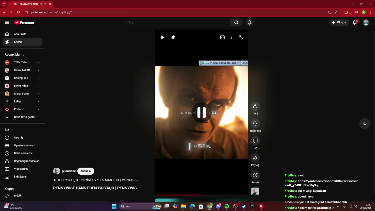Open the YouTube account avatar menu
The width and height of the screenshot is (375, 211).
(366, 23)
